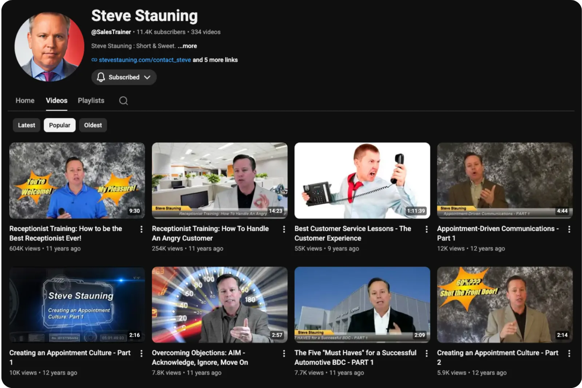
Task: Open the 2:09 Automotive BDC thumbnail
Action: point(362,305)
